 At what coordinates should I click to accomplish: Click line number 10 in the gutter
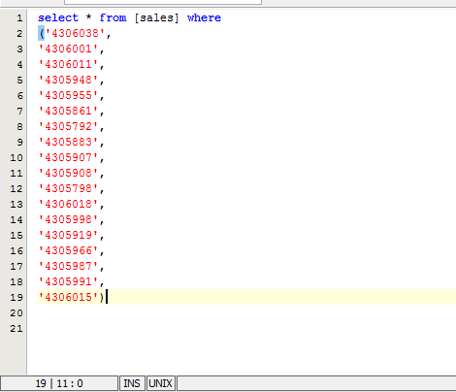click(16, 158)
